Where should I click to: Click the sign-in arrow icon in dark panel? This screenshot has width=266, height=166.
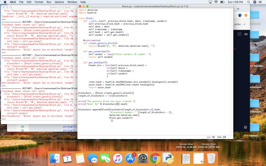239,34
